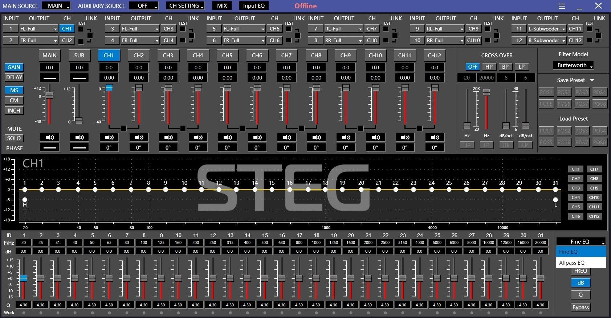This screenshot has height=318, width=611.
Task: Mute the SUB channel speaker icon
Action: (x=80, y=138)
